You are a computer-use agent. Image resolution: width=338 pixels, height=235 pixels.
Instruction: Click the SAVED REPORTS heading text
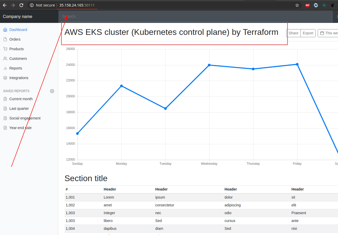point(16,91)
